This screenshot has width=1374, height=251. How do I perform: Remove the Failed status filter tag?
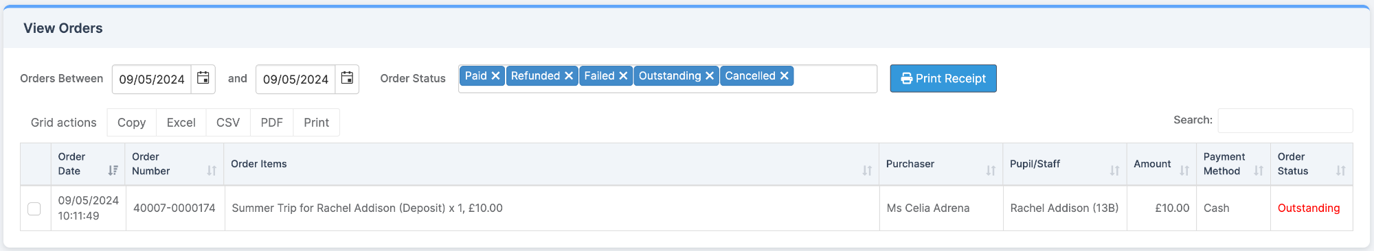click(623, 76)
